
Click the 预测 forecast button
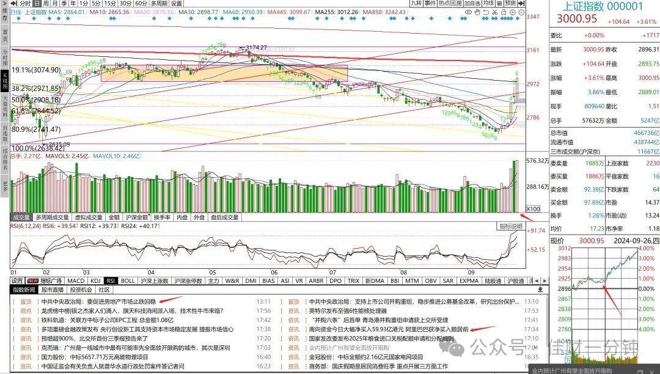pos(510,4)
